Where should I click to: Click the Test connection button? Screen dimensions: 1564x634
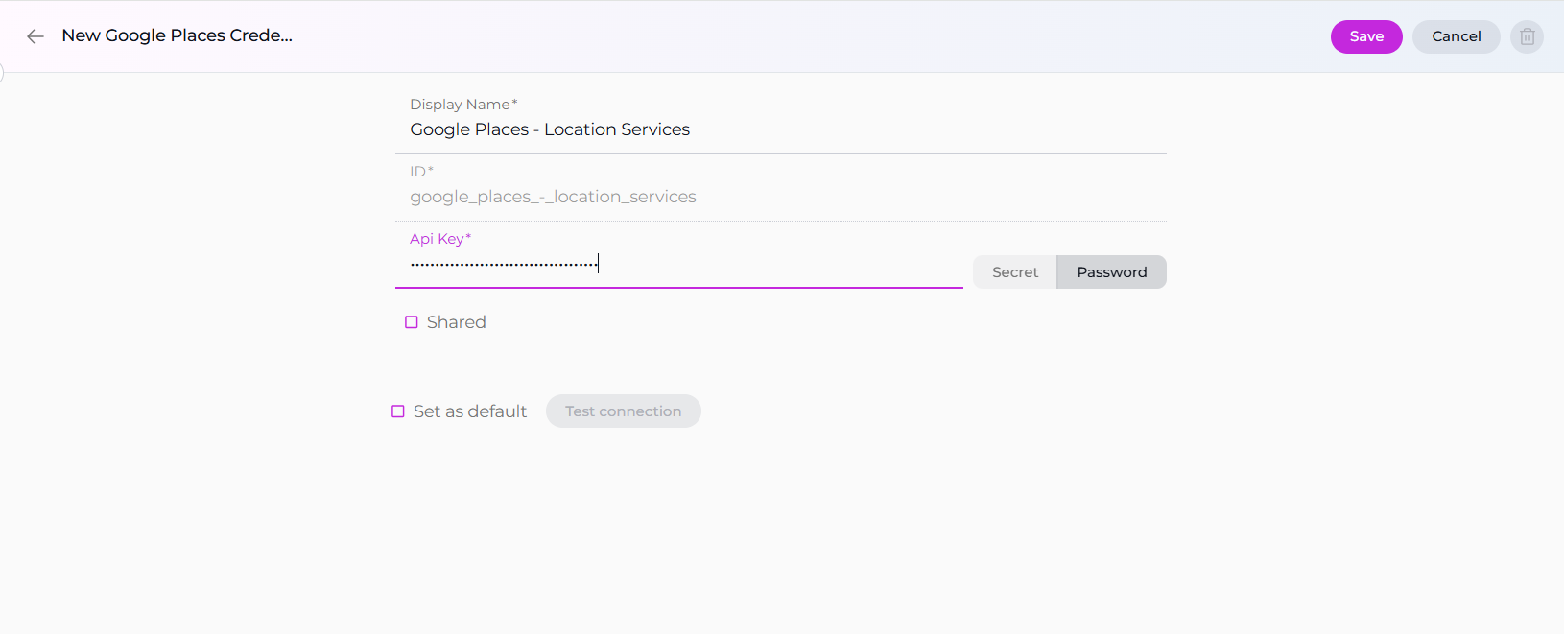(623, 411)
